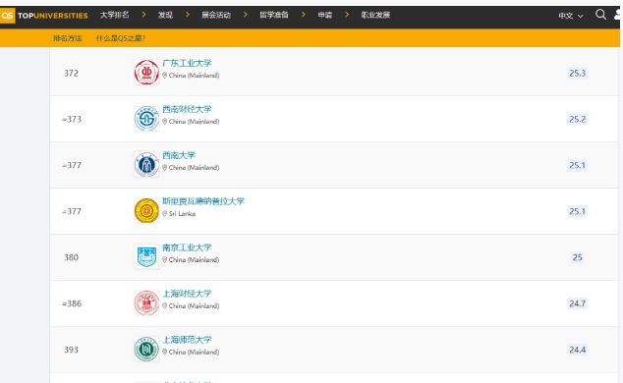The width and height of the screenshot is (623, 383).
Task: Click rank number 380
Action: (x=71, y=257)
